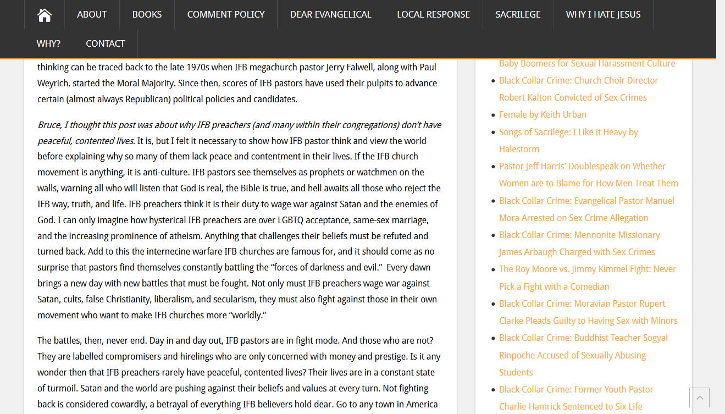
Task: Open the WHY? menu item
Action: (49, 43)
